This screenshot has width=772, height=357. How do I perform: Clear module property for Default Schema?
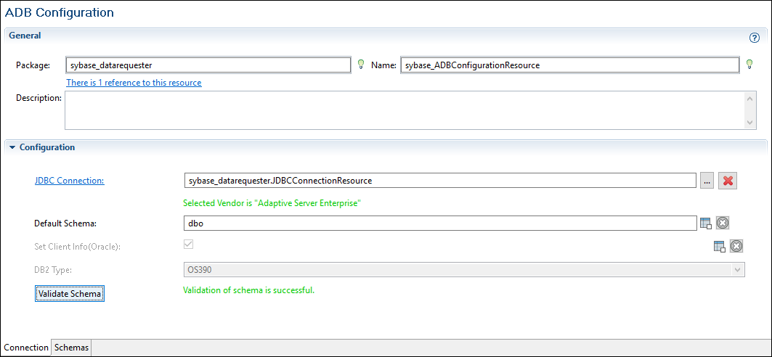[723, 223]
